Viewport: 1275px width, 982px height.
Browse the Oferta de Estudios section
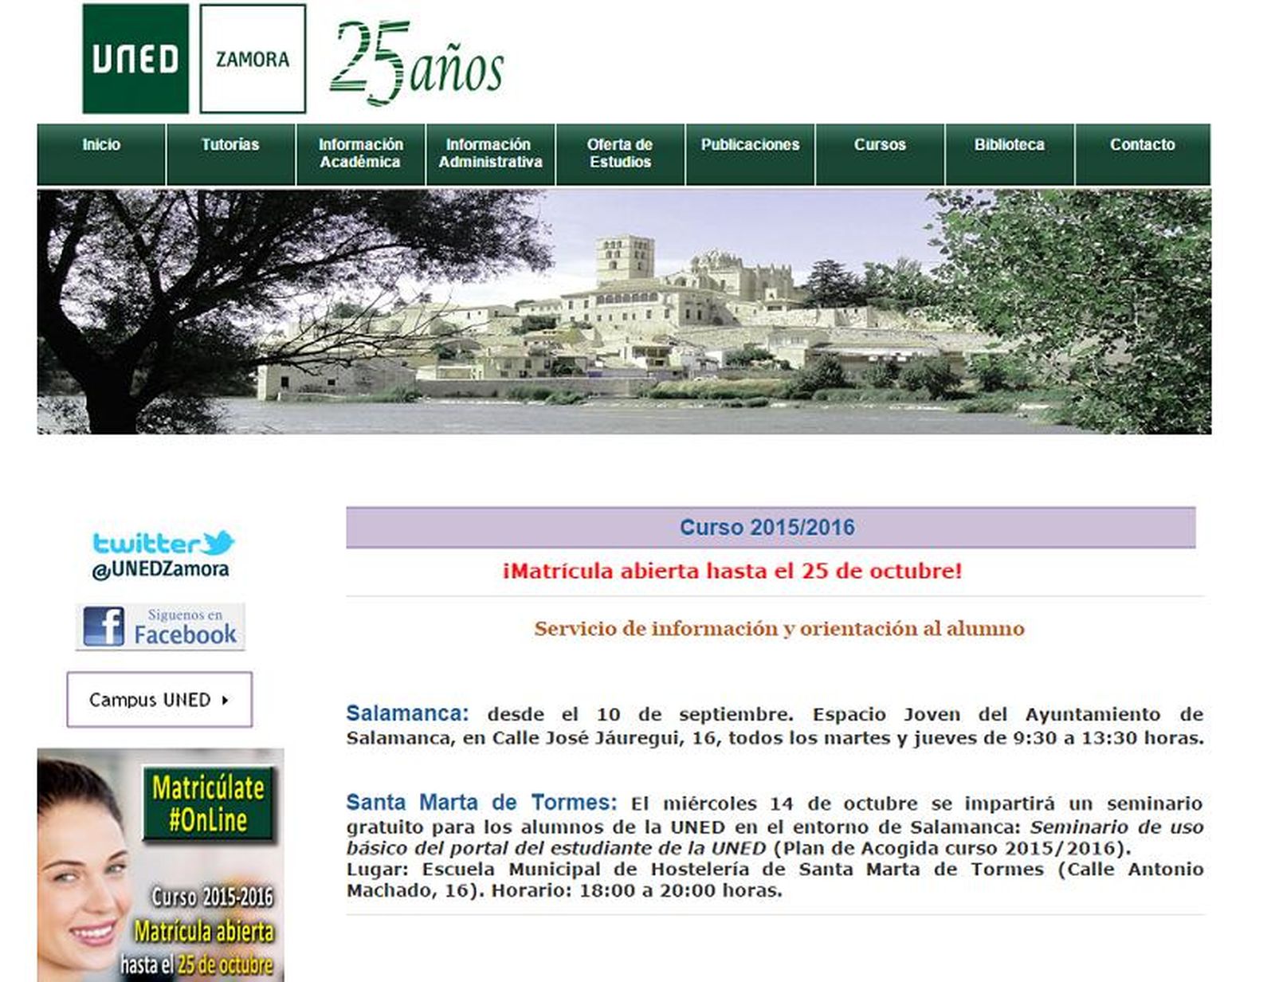tap(620, 153)
